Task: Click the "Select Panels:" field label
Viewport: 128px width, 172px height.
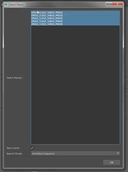Action: click(x=14, y=78)
